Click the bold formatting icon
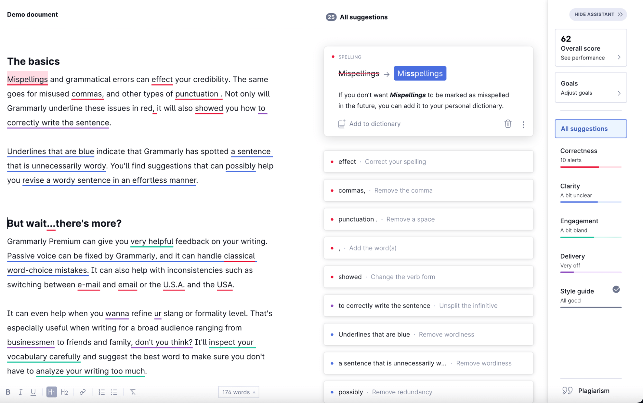The width and height of the screenshot is (643, 403). [x=9, y=391]
